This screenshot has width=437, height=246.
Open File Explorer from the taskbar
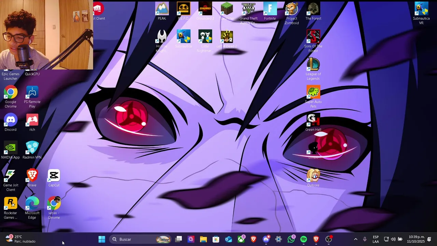click(x=203, y=239)
